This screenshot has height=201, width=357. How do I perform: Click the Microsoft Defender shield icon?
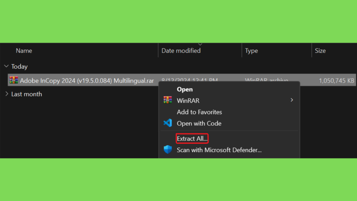pos(168,149)
